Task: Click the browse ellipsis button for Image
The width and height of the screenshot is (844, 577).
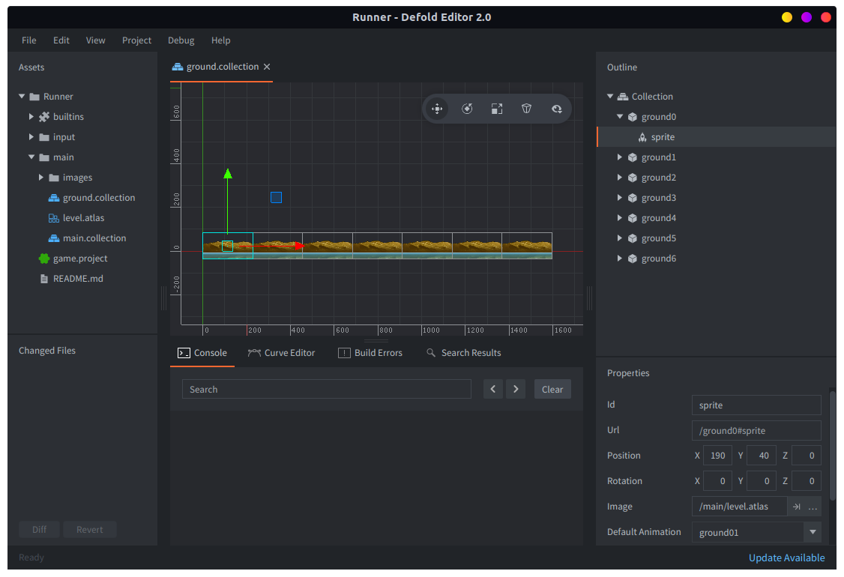Action: pyautogui.click(x=813, y=507)
